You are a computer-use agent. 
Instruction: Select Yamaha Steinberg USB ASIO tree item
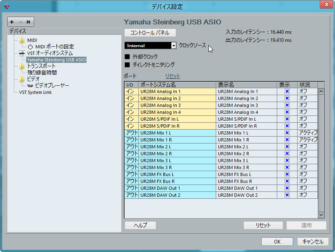coord(57,60)
